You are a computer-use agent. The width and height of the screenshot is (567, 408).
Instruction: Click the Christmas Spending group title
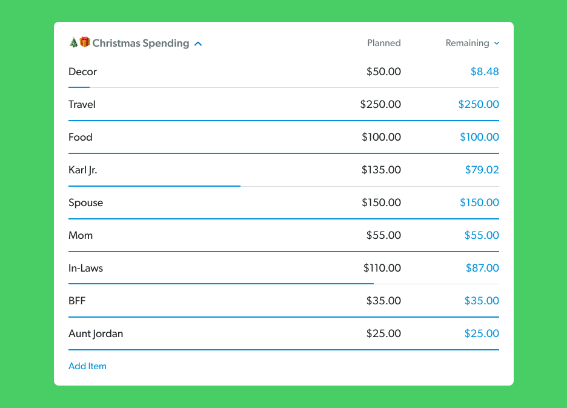(139, 43)
